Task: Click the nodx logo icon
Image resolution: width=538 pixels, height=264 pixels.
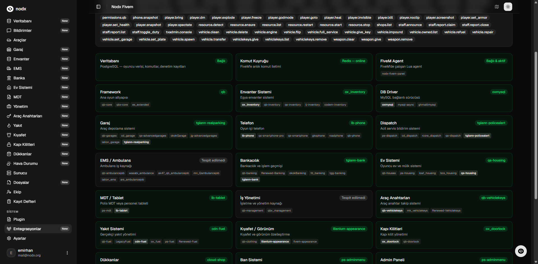Action: 10,9
